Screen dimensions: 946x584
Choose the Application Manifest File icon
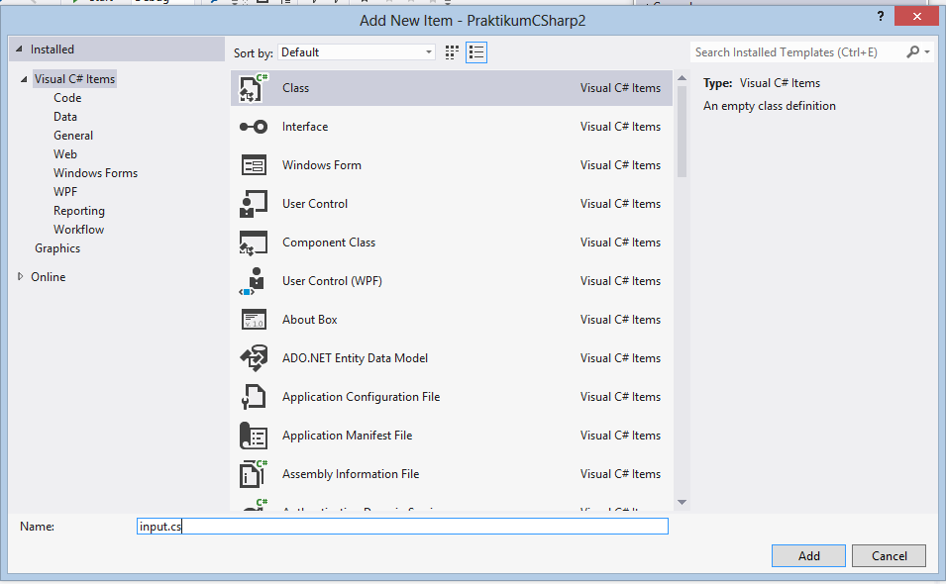tap(254, 436)
